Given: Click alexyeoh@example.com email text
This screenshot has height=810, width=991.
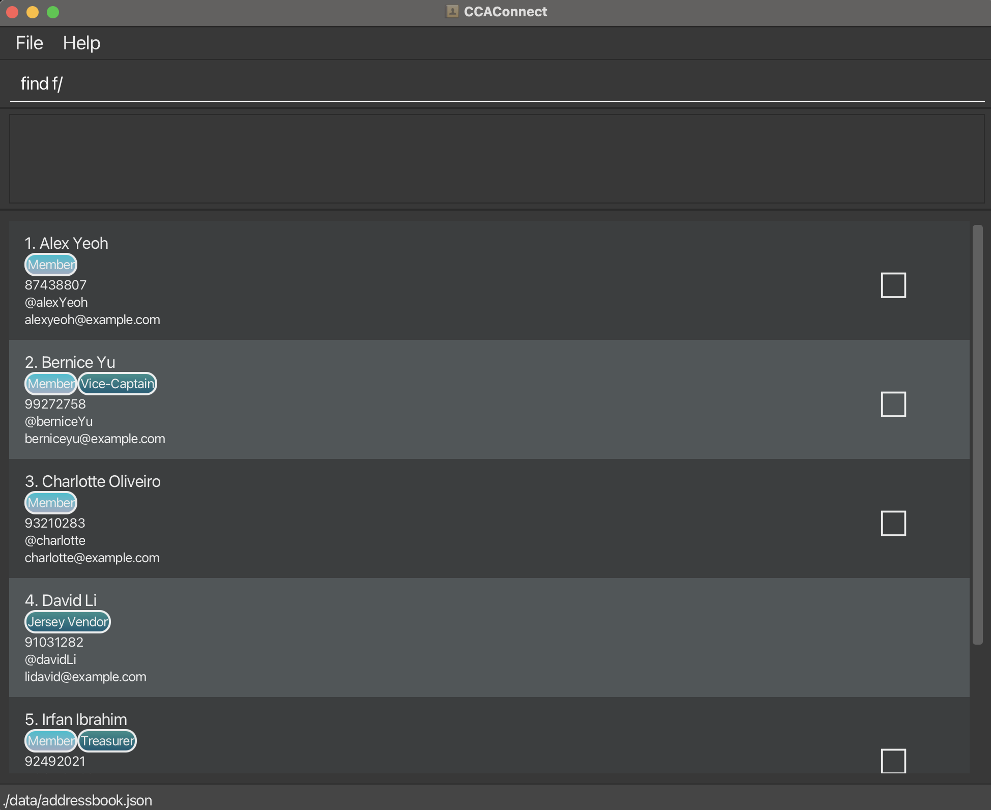Looking at the screenshot, I should tap(92, 320).
